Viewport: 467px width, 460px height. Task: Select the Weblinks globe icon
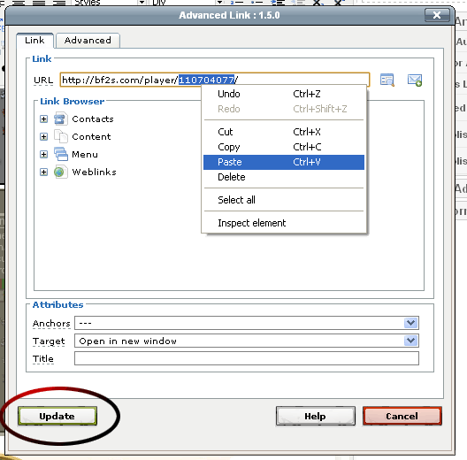pos(60,172)
